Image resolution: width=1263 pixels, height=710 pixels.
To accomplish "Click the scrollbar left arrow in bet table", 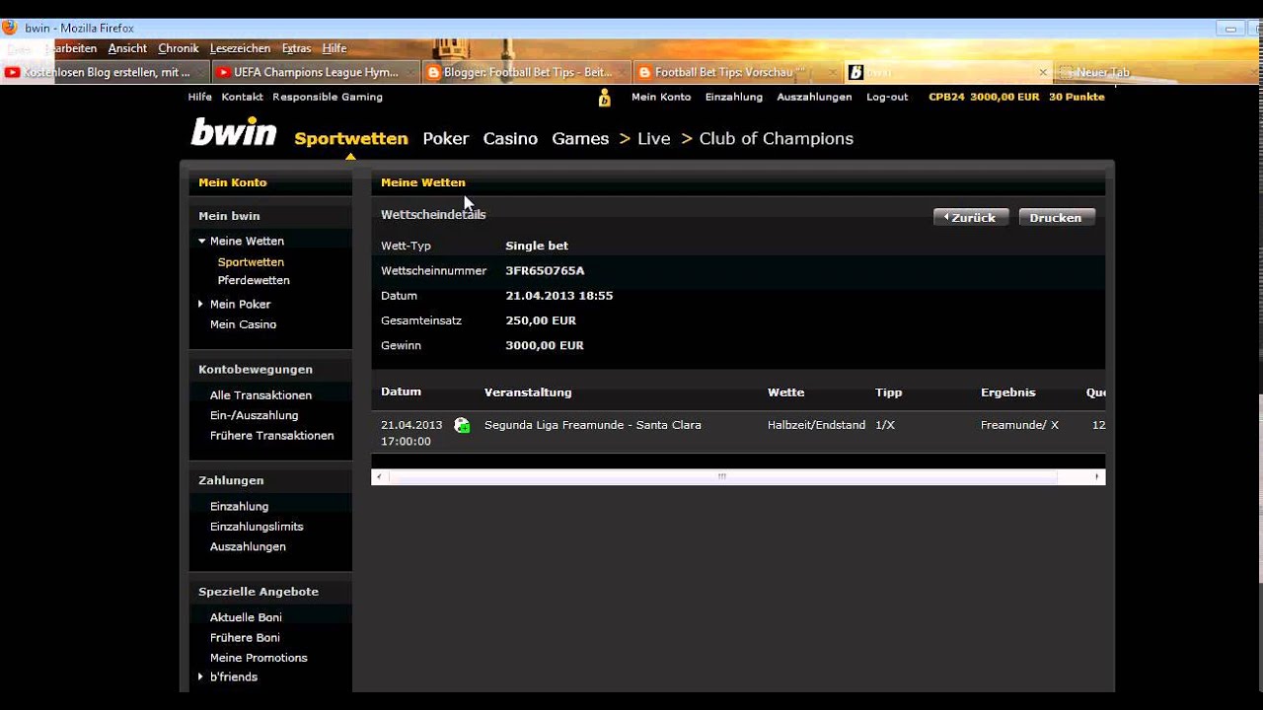I will (x=379, y=476).
